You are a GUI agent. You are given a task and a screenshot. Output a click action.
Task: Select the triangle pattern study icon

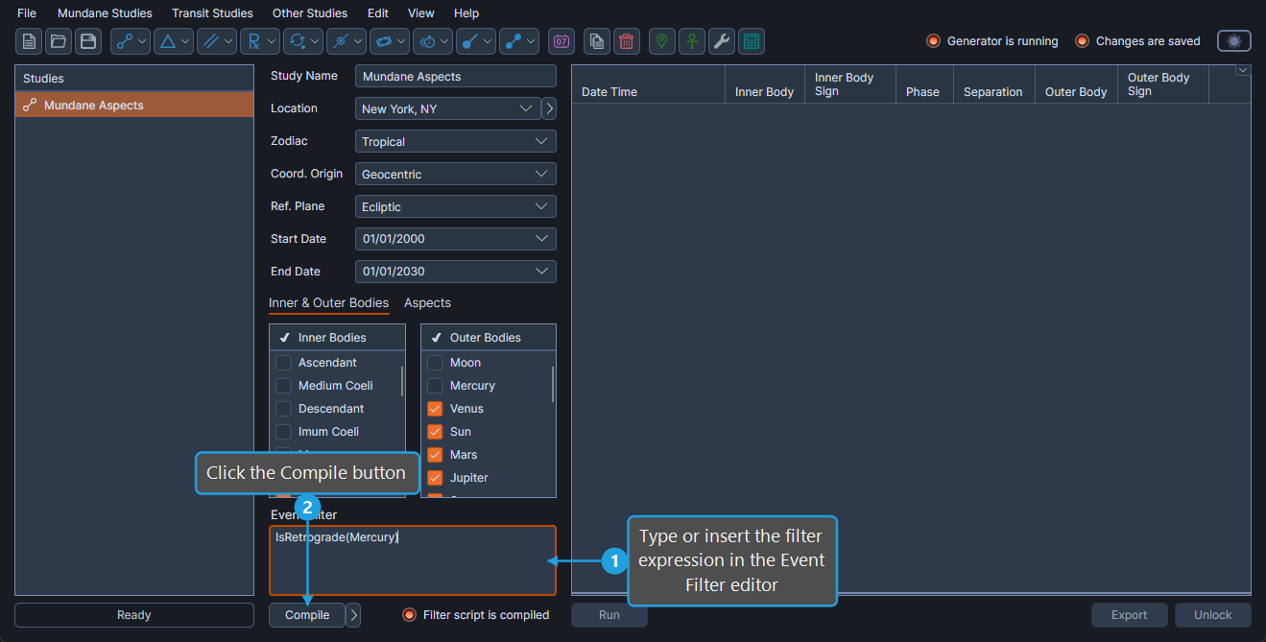(167, 41)
